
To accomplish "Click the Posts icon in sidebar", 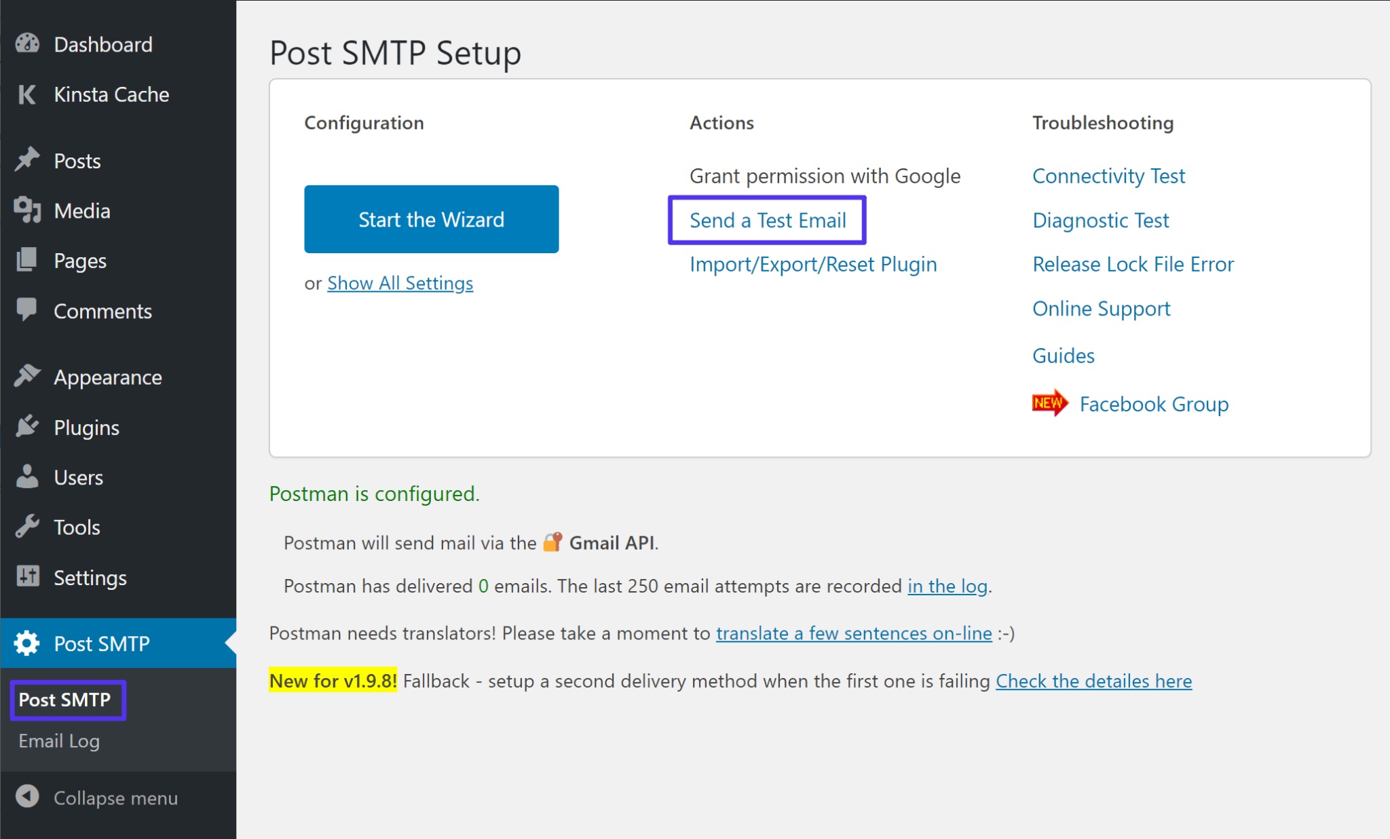I will coord(25,160).
